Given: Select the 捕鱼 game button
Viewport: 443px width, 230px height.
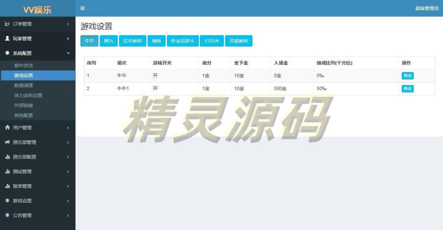Looking at the screenshot, I should [157, 41].
